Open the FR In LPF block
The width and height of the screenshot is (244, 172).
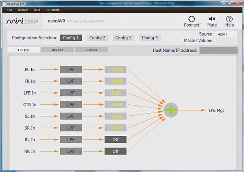click(x=71, y=81)
